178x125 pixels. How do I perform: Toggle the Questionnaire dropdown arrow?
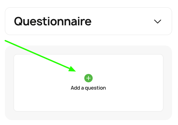tap(157, 22)
